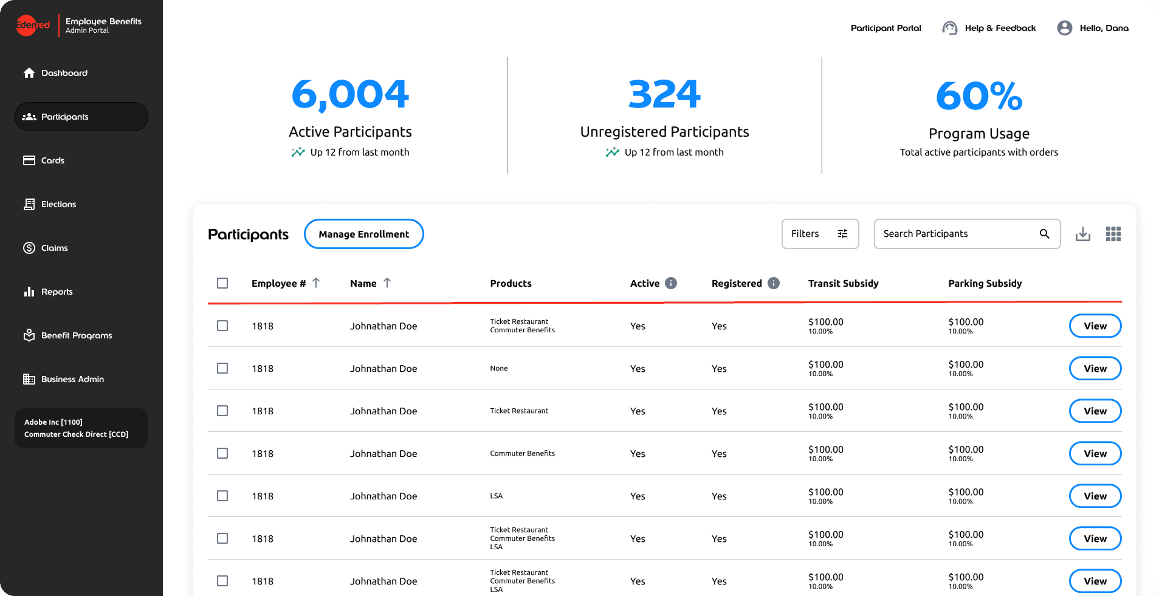
Task: Click View for the LSA-only row
Action: click(x=1095, y=496)
